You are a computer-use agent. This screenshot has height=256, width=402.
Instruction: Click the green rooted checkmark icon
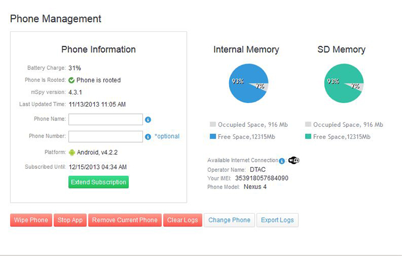click(72, 80)
